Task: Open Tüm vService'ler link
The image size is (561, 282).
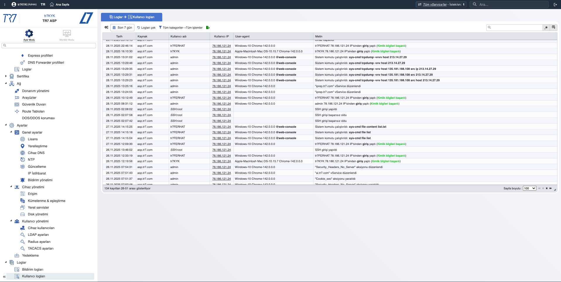Action: [x=435, y=4]
